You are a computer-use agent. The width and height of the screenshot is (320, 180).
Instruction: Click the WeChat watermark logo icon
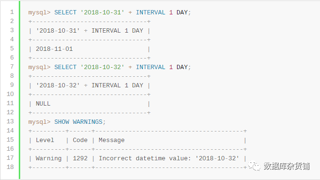click(x=254, y=166)
